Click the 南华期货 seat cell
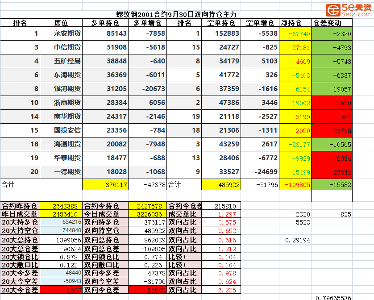The image size is (374, 300). click(x=61, y=117)
